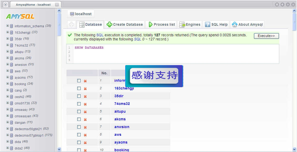This screenshot has height=152, width=297.
Task: Tick the checkbox for anwsion row
Action: (79, 127)
